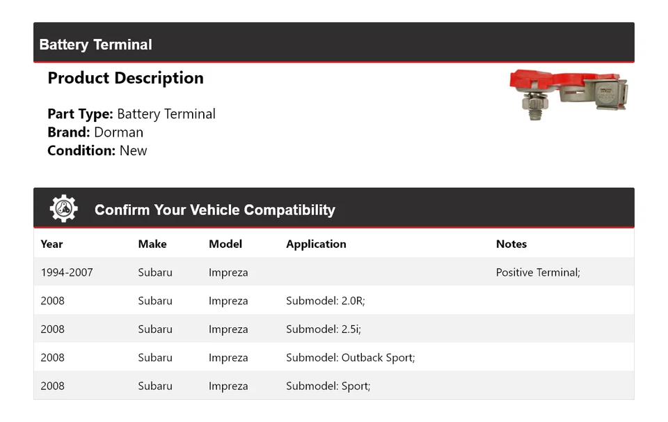Viewport: 668px width, 422px height.
Task: Select the Submodel 2.5i application cell
Action: coord(324,329)
